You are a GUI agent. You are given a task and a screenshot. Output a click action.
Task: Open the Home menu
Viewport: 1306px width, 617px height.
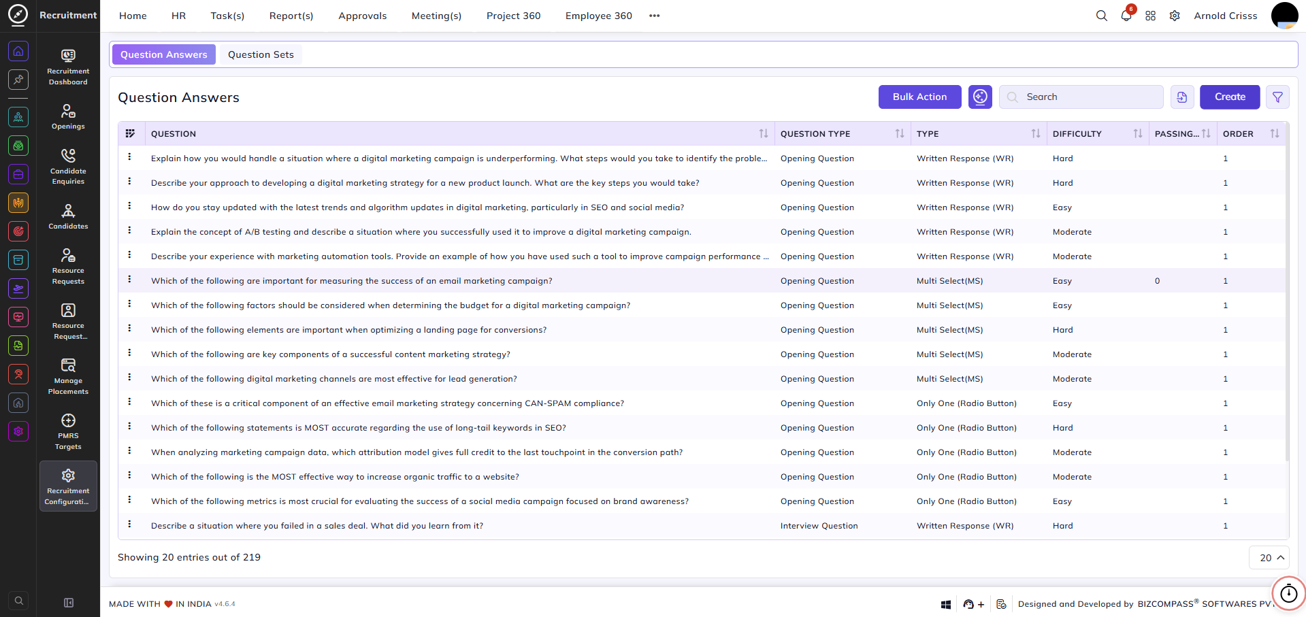133,16
